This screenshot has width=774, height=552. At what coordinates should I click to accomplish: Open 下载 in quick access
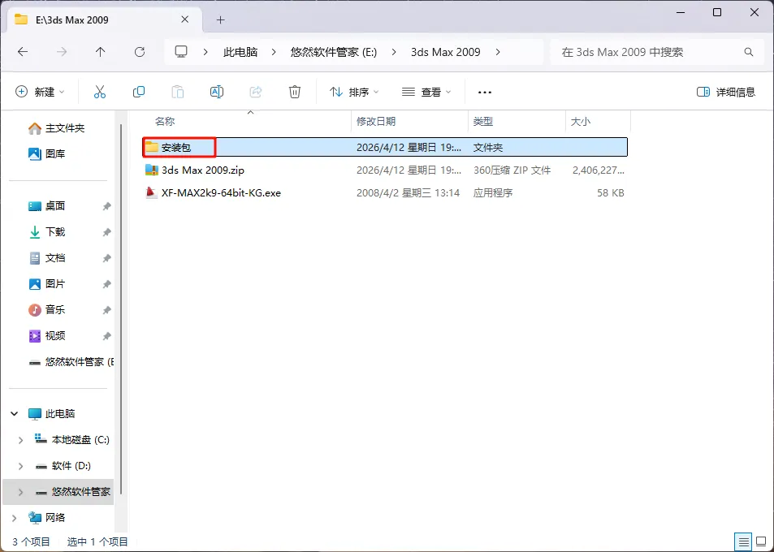46,232
